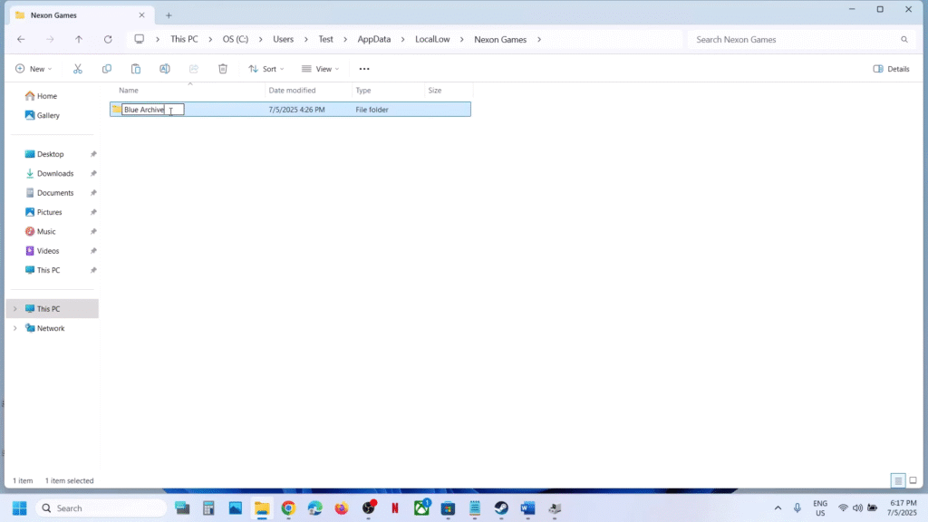
Task: Open Downloads quick access folder
Action: (52, 173)
